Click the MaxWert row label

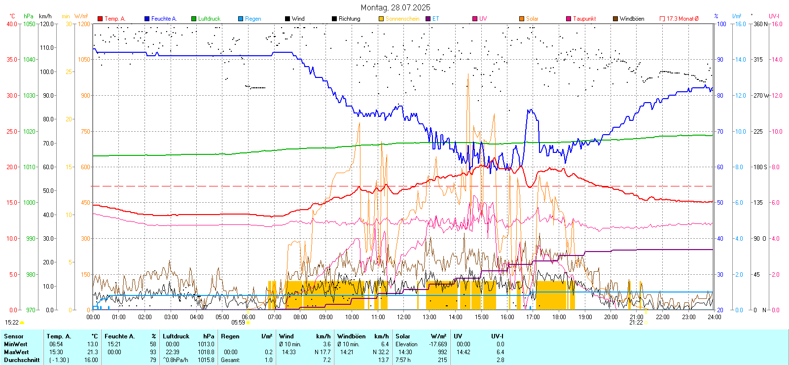[x=16, y=352]
